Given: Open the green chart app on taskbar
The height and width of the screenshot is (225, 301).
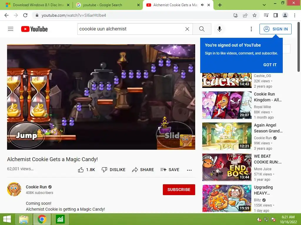Looking at the screenshot, I should coord(60,219).
